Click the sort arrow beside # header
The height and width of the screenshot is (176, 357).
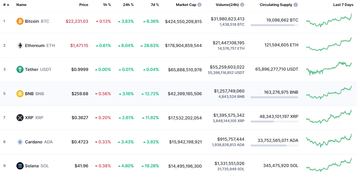[8, 5]
